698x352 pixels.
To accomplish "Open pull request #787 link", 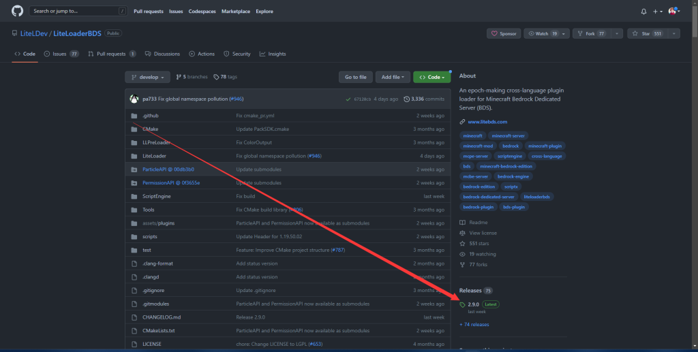I will [x=338, y=251].
